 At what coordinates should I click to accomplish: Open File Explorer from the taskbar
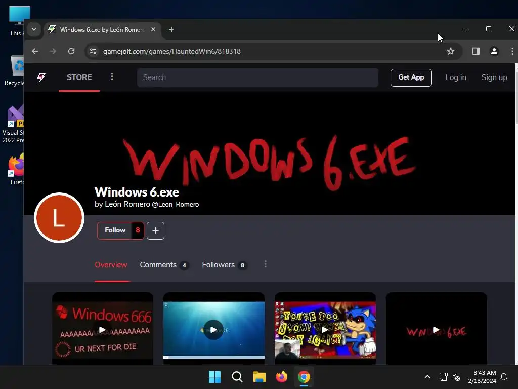260,377
